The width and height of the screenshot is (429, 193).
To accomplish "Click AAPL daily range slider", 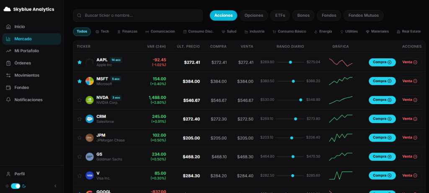I will coord(290,62).
